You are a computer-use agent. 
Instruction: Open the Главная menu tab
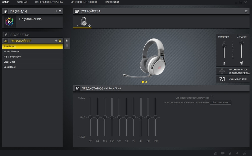22,2
